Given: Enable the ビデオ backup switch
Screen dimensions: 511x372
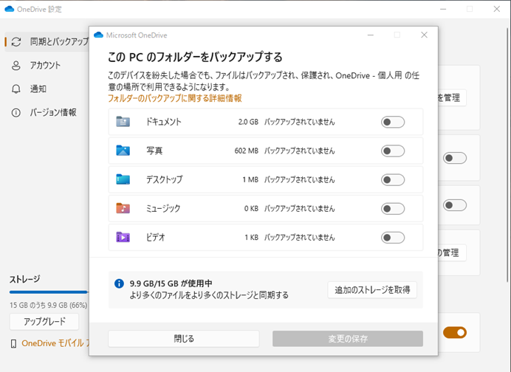Looking at the screenshot, I should (x=392, y=237).
